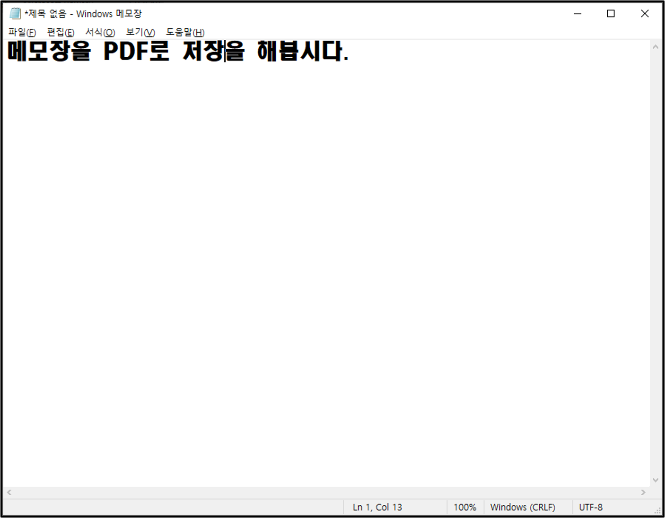Click the Windows (CRLF) status entry
665x518 pixels.
coord(523,507)
